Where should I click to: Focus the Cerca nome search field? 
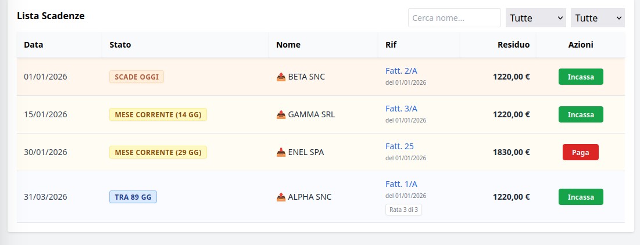pos(454,18)
